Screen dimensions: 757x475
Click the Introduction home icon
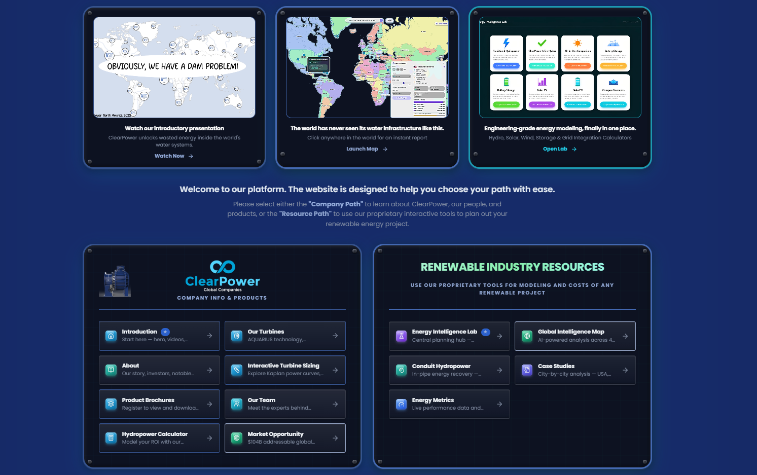tap(111, 336)
